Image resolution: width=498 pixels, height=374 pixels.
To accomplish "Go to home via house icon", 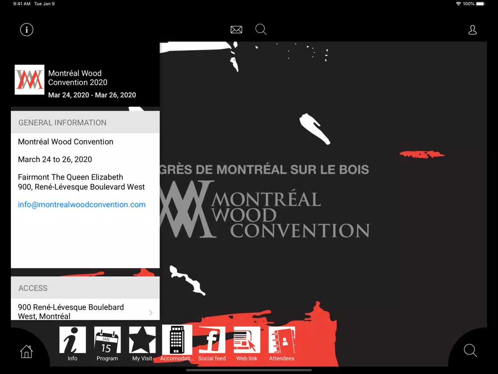I will (x=26, y=352).
